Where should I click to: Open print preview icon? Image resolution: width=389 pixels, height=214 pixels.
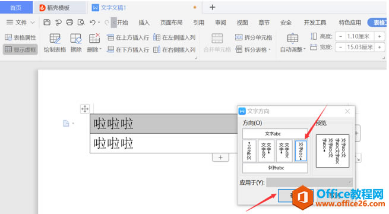coord(81,23)
